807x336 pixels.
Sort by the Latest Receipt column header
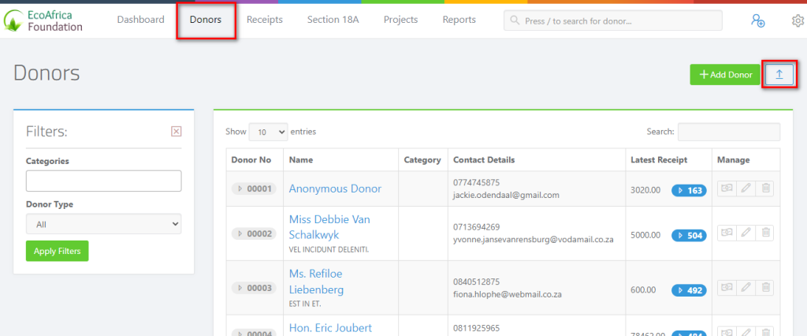tap(668, 160)
